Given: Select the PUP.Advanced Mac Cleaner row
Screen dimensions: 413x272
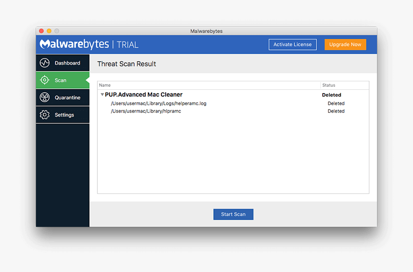Looking at the screenshot, I should (233, 95).
